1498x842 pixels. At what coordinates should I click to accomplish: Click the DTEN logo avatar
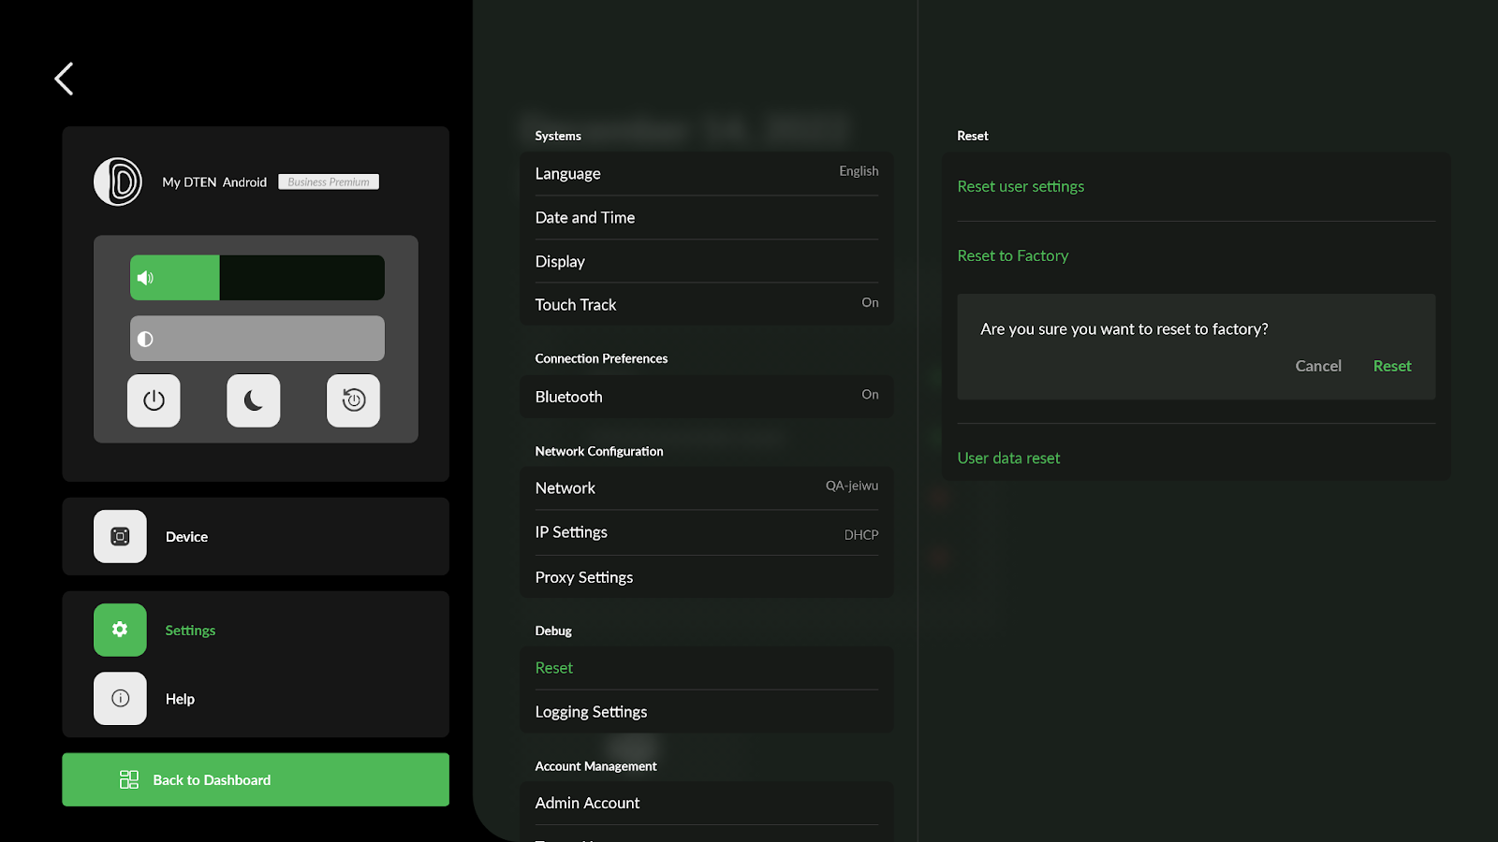click(118, 181)
